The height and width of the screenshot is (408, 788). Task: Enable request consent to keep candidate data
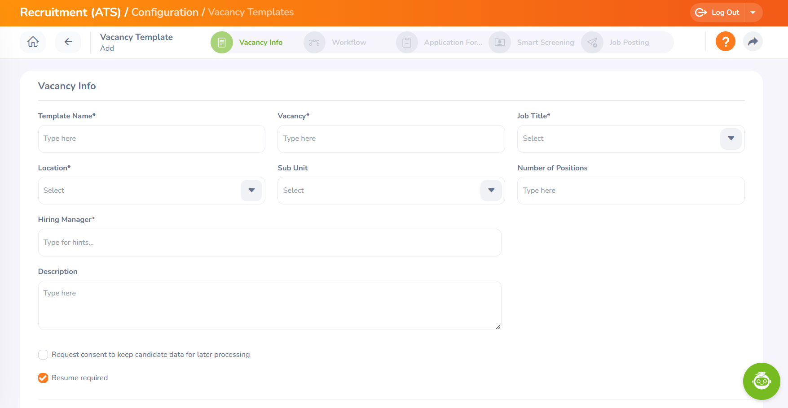coord(43,355)
